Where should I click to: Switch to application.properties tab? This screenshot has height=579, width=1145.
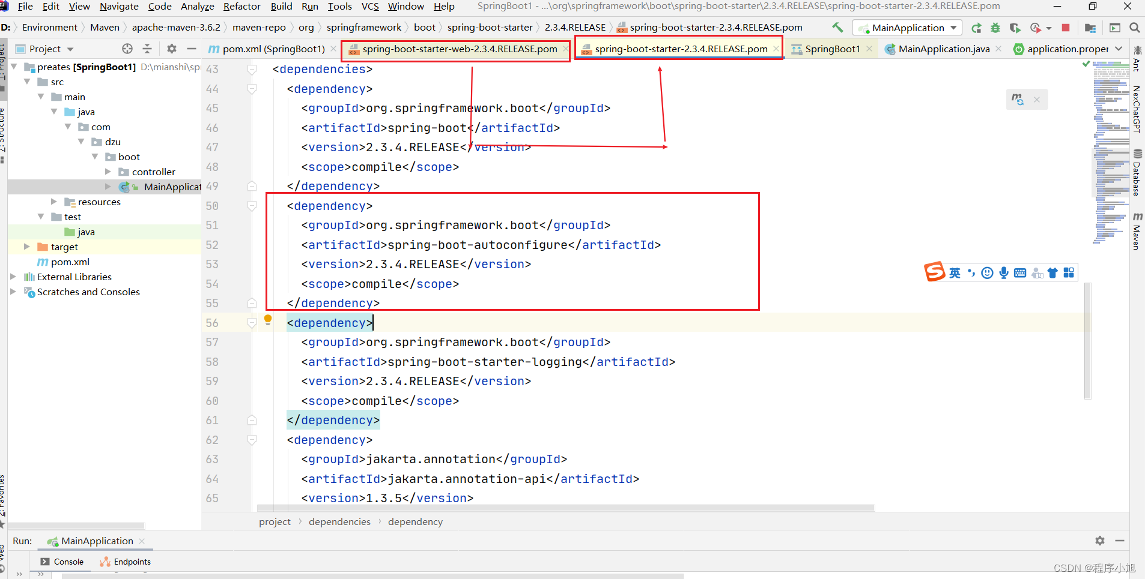click(1061, 49)
